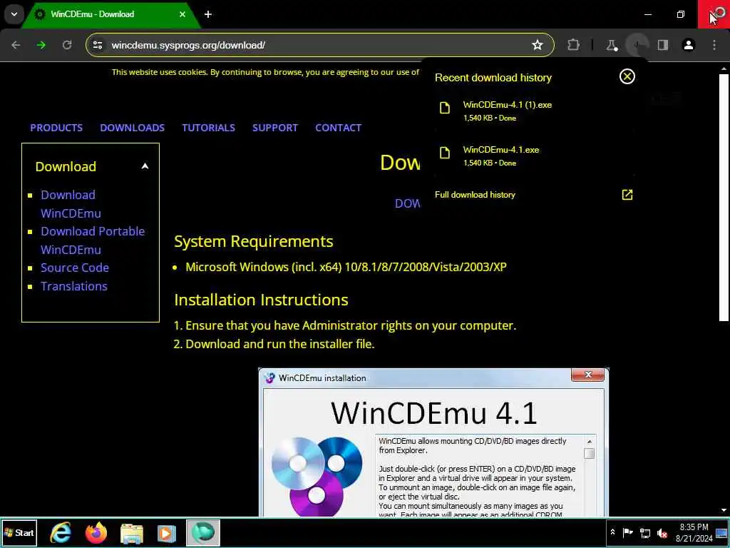The width and height of the screenshot is (730, 548).
Task: Open the side panel icon
Action: pyautogui.click(x=663, y=45)
